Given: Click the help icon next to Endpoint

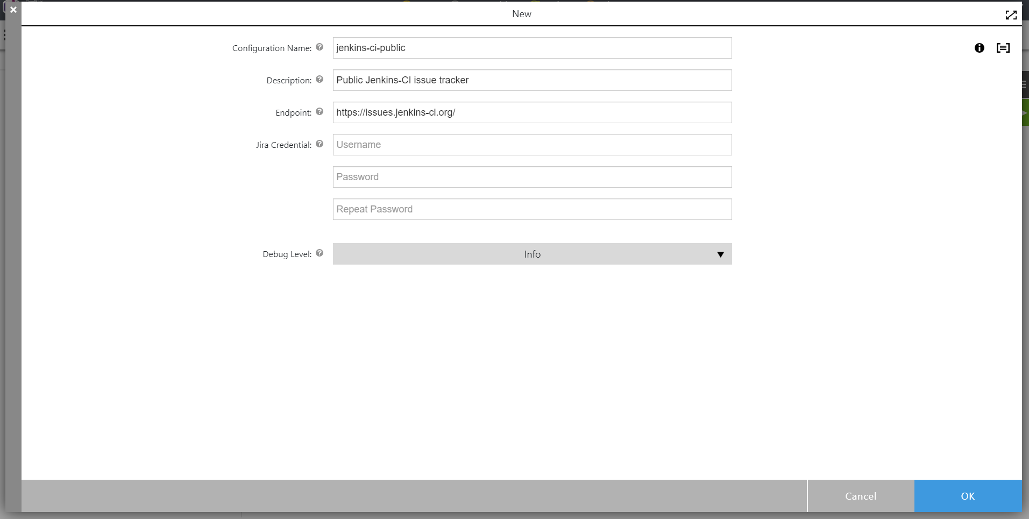Looking at the screenshot, I should pyautogui.click(x=320, y=112).
